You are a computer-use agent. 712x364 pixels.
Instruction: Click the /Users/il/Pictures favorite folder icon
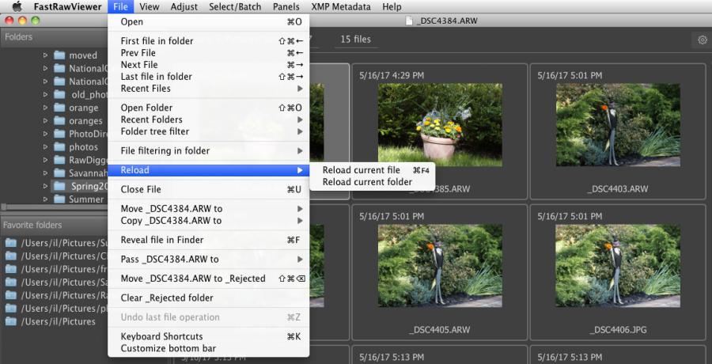[x=11, y=321]
